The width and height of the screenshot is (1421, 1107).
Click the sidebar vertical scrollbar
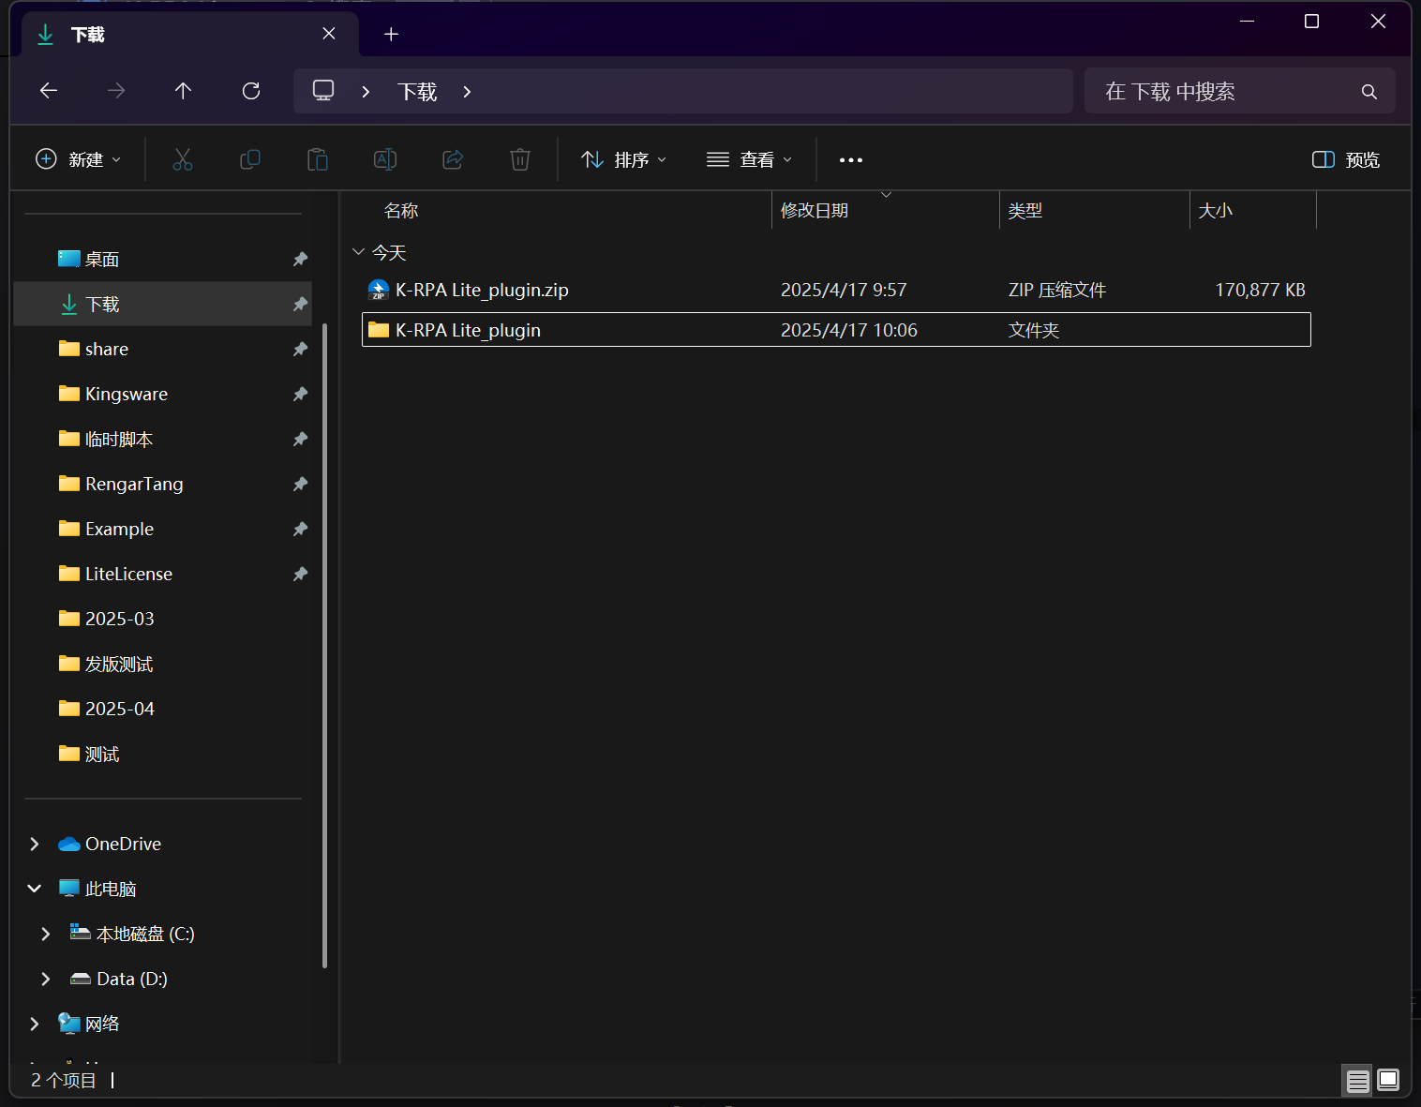point(324,645)
